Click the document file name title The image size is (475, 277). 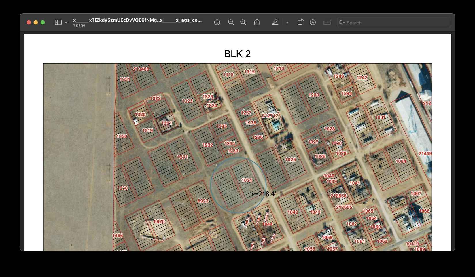(x=137, y=20)
